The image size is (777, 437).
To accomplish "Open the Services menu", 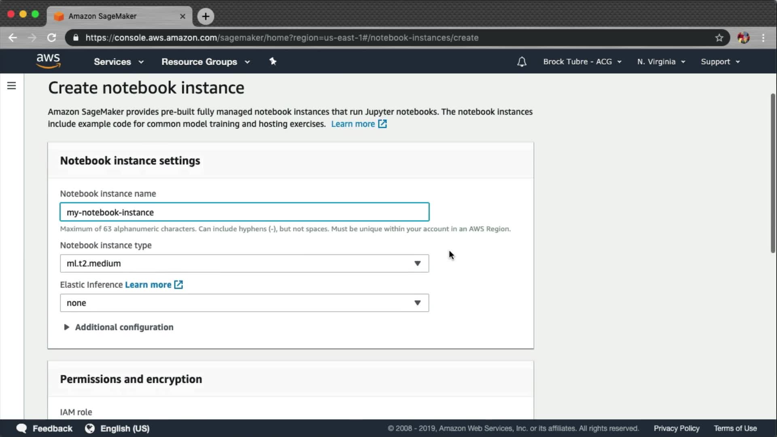I will coord(118,62).
